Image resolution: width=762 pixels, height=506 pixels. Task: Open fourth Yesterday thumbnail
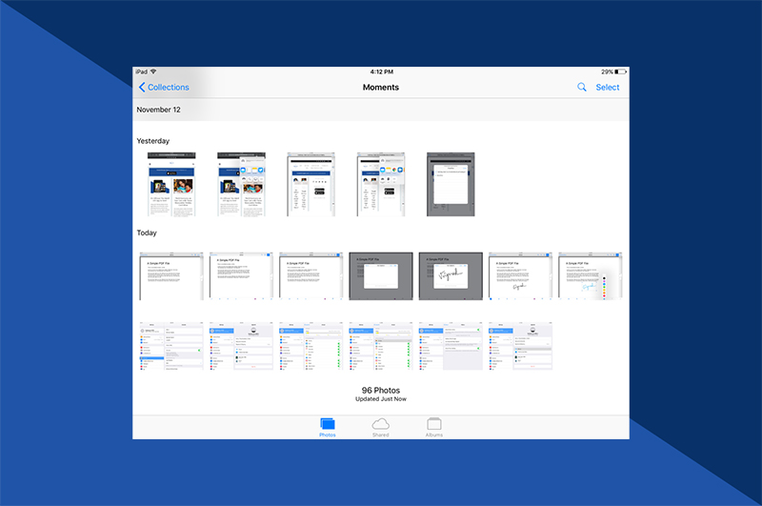[x=381, y=184]
